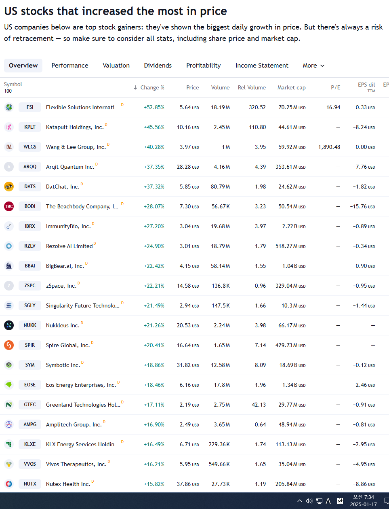Click the −15.76 USD EPS value
389x509 pixels.
click(362, 206)
